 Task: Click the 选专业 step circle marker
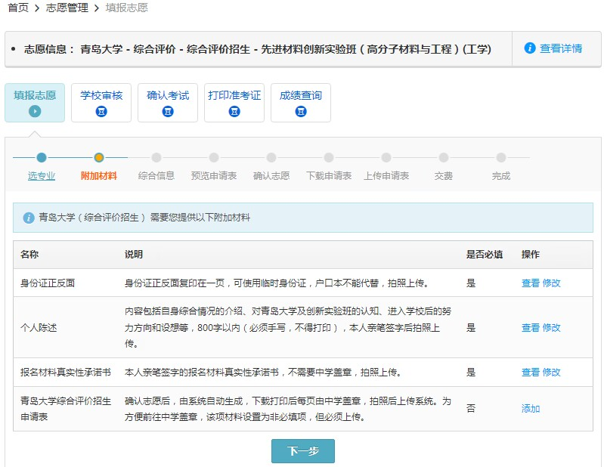coord(42,157)
